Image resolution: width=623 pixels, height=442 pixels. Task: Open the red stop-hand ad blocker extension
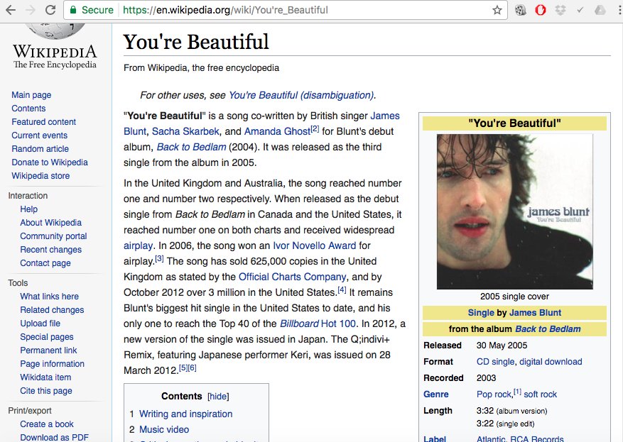[x=541, y=10]
